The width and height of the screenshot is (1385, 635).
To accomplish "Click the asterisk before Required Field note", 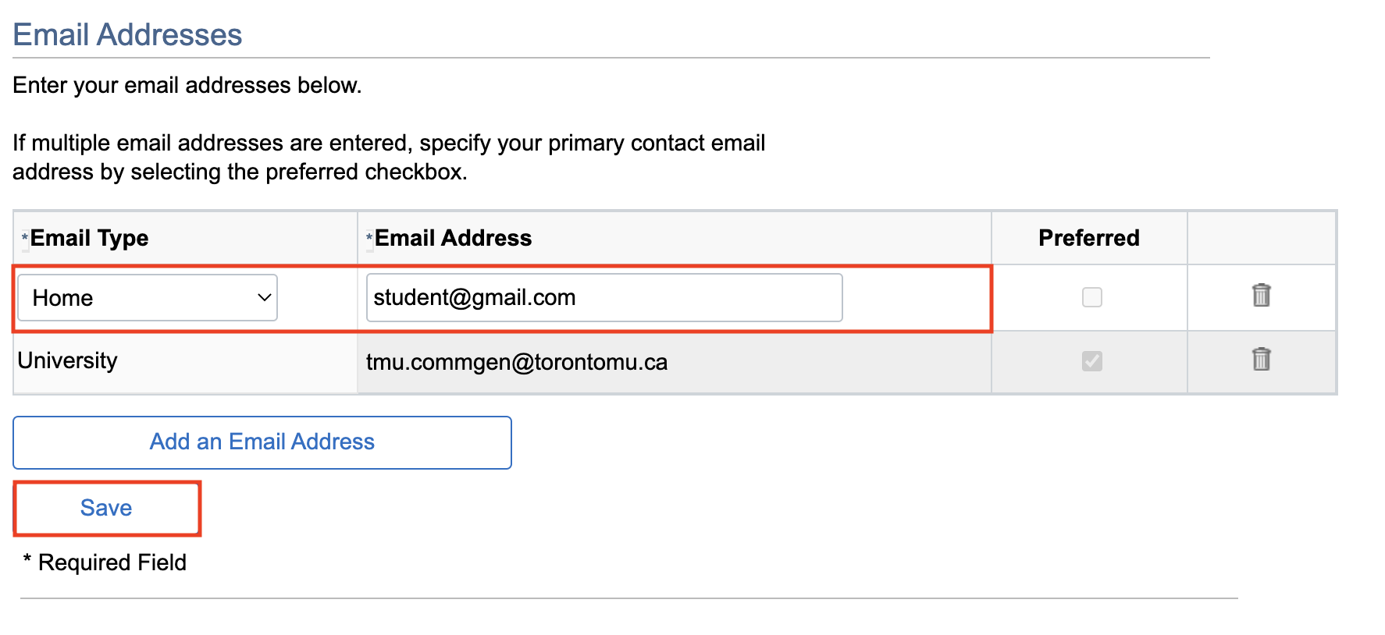I will tap(27, 559).
